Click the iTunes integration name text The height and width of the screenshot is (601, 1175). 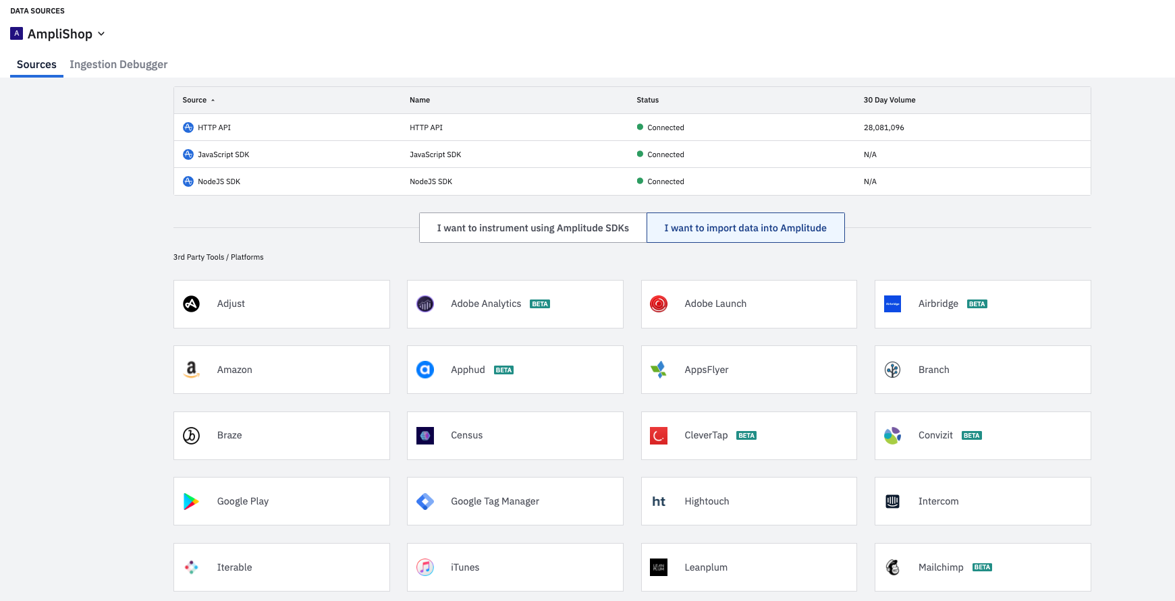(x=465, y=567)
